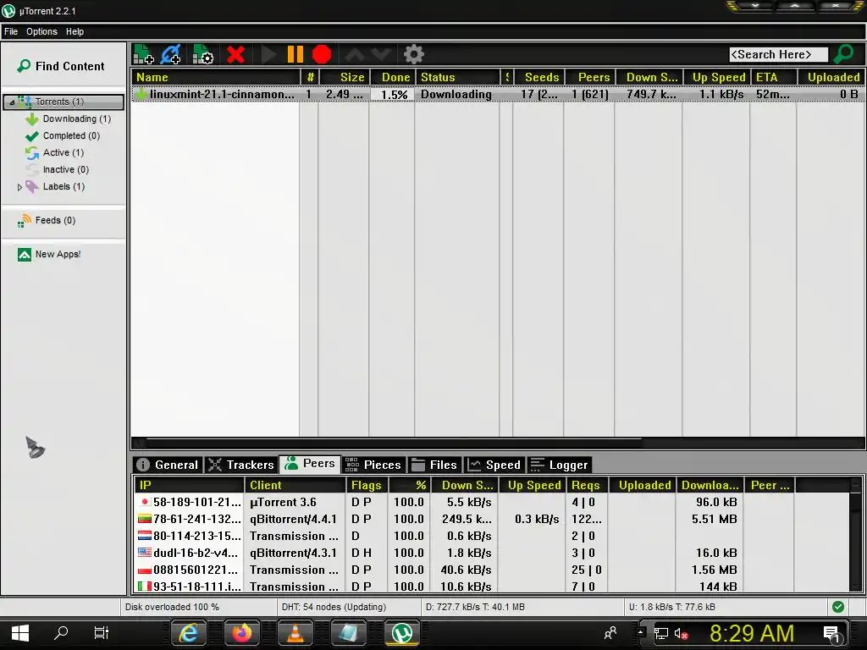
Task: Sort peers by Client column header
Action: click(295, 485)
